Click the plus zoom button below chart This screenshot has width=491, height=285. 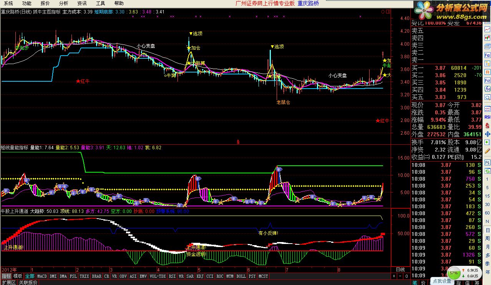394,276
